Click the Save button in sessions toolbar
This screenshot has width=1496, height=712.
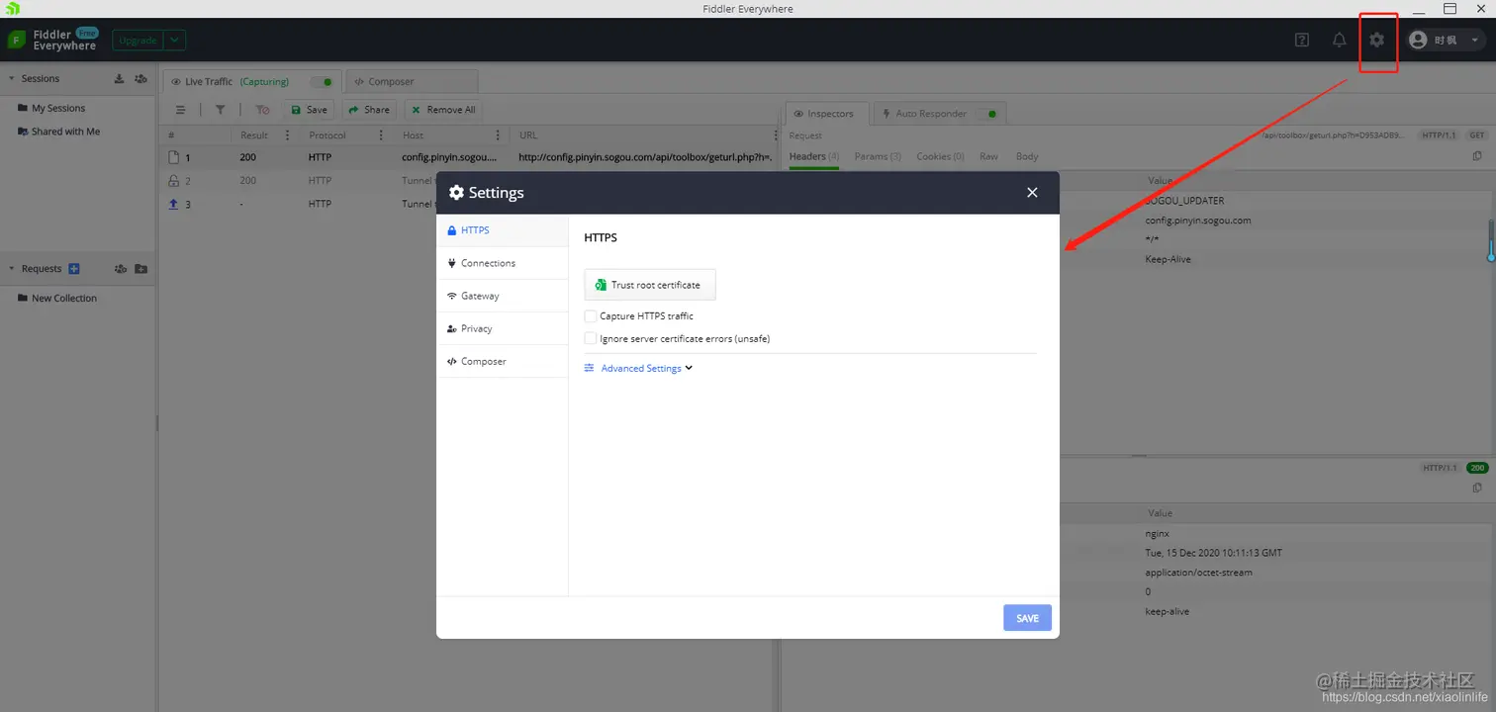click(x=309, y=110)
